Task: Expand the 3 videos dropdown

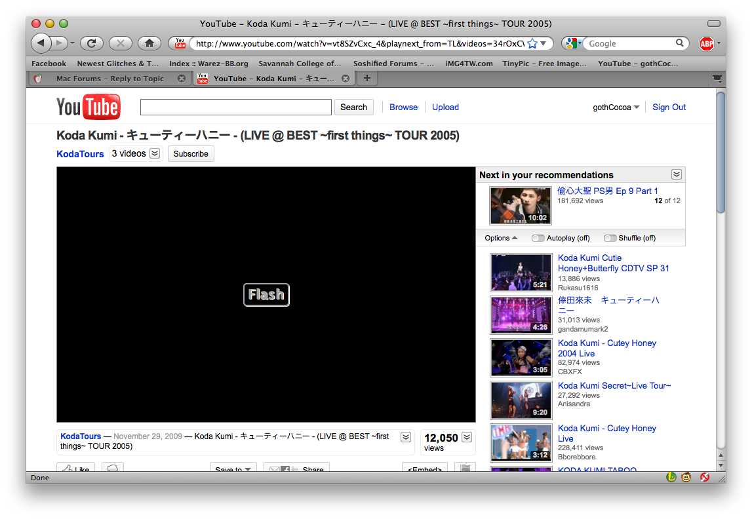Action: click(155, 153)
